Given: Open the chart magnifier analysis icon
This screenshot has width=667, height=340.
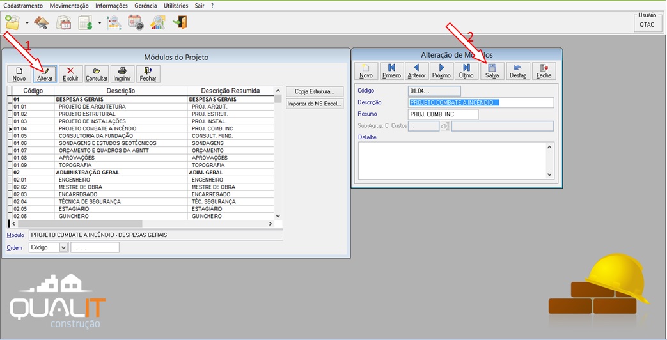Looking at the screenshot, I should click(114, 22).
